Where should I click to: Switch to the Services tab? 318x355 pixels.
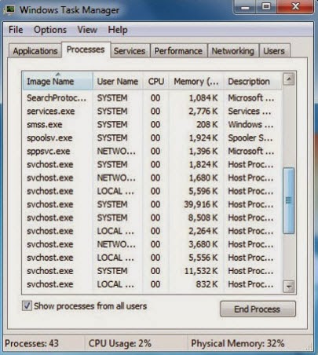130,51
